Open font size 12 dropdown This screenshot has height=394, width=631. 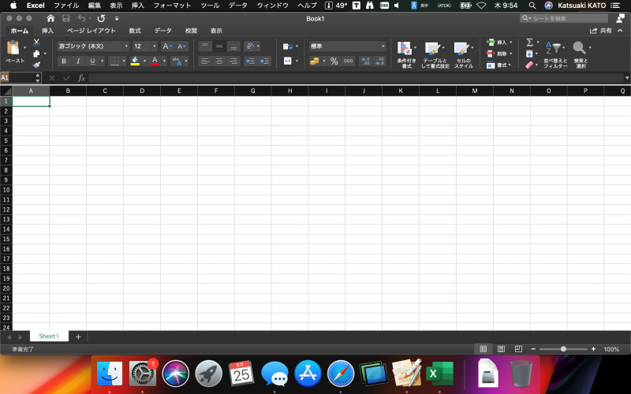(154, 46)
